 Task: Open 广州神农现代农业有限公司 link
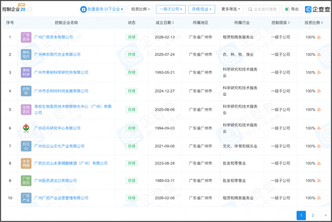(x=57, y=54)
